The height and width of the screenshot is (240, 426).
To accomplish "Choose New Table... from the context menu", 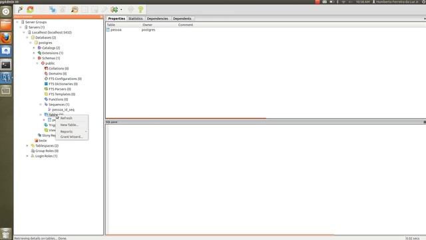I will [72, 125].
